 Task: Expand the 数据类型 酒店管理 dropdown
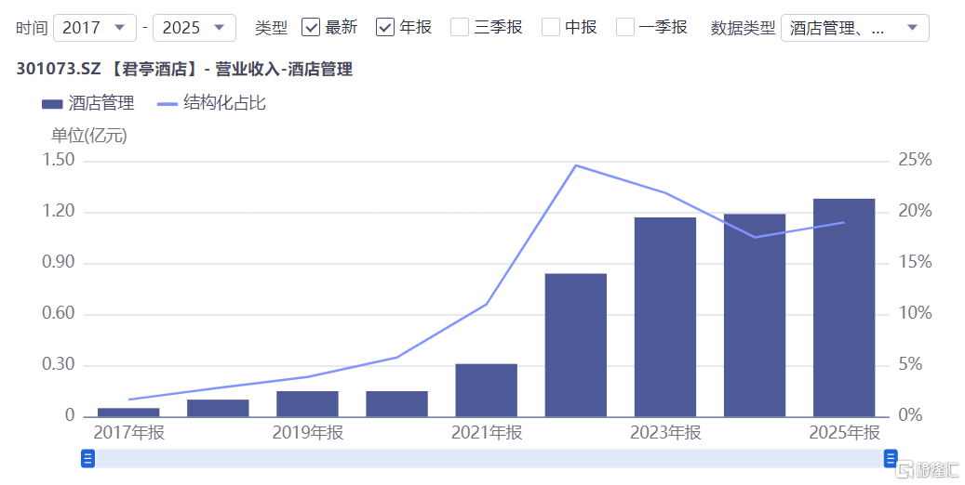pos(913,28)
